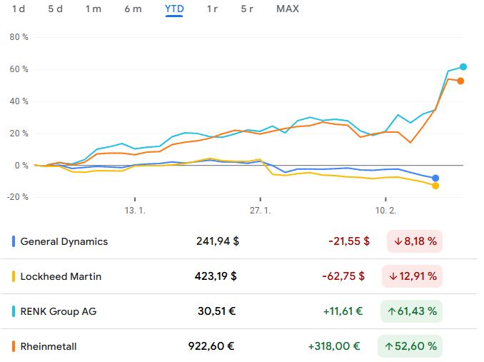Image resolution: width=484 pixels, height=362 pixels.
Task: Click Lockheed Martin yellow color marker
Action: (x=14, y=276)
